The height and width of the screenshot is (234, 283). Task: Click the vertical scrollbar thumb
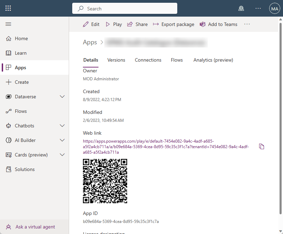(x=281, y=118)
